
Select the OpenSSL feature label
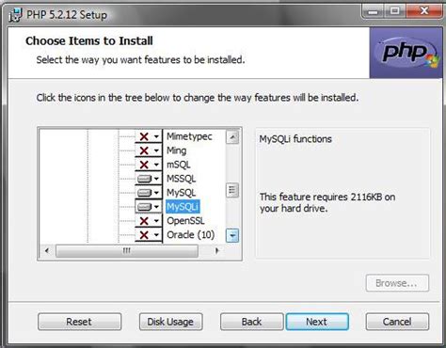(185, 221)
